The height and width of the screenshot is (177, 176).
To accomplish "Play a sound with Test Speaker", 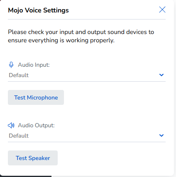I will [33, 158].
